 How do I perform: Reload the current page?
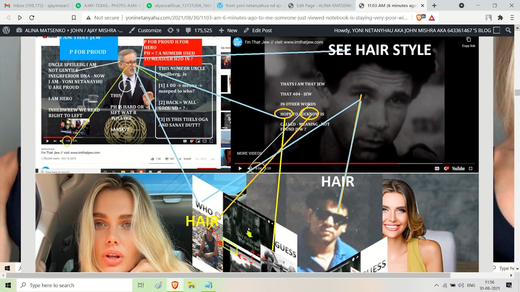32,18
